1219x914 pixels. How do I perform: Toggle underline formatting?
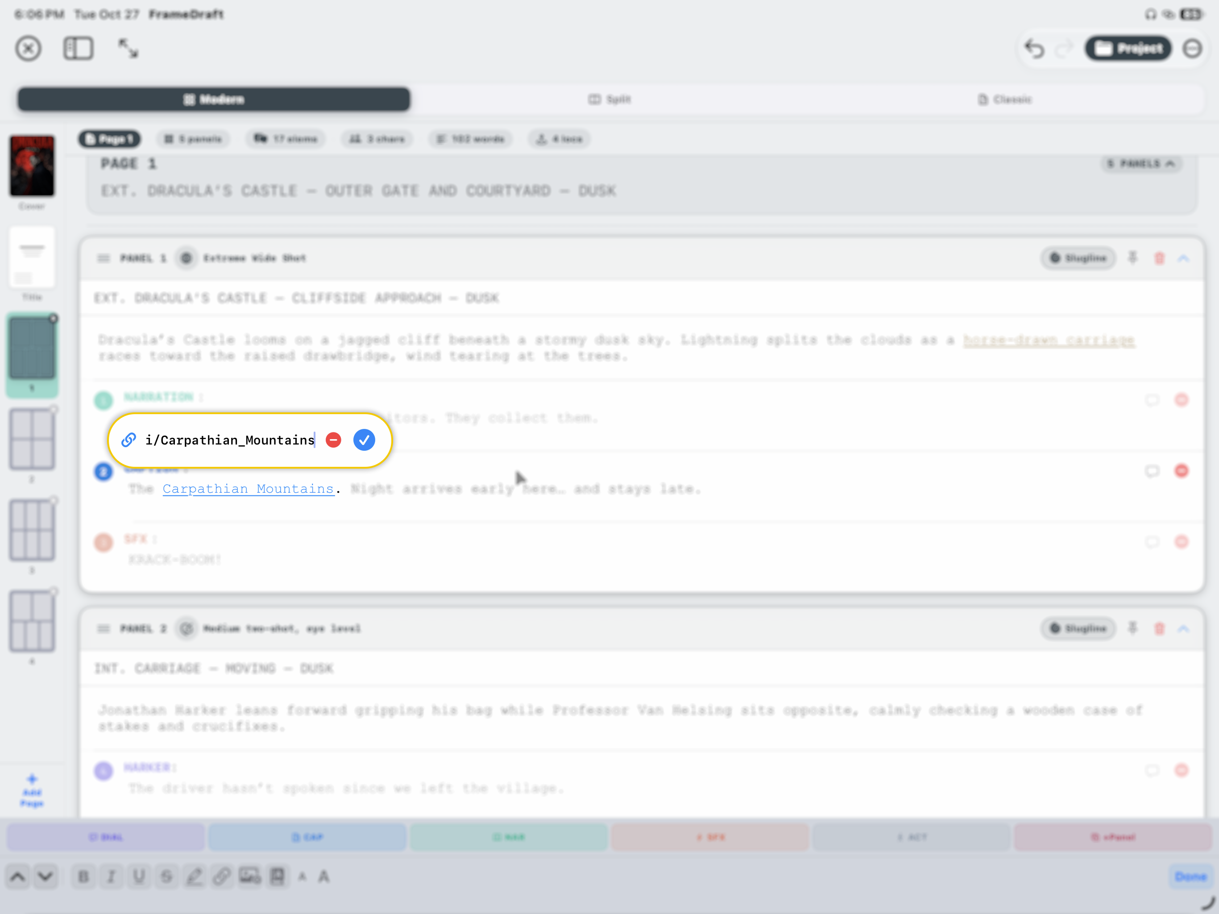(x=139, y=877)
